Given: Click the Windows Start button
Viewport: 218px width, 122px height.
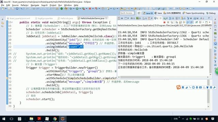Looking at the screenshot, I should tap(4, 119).
